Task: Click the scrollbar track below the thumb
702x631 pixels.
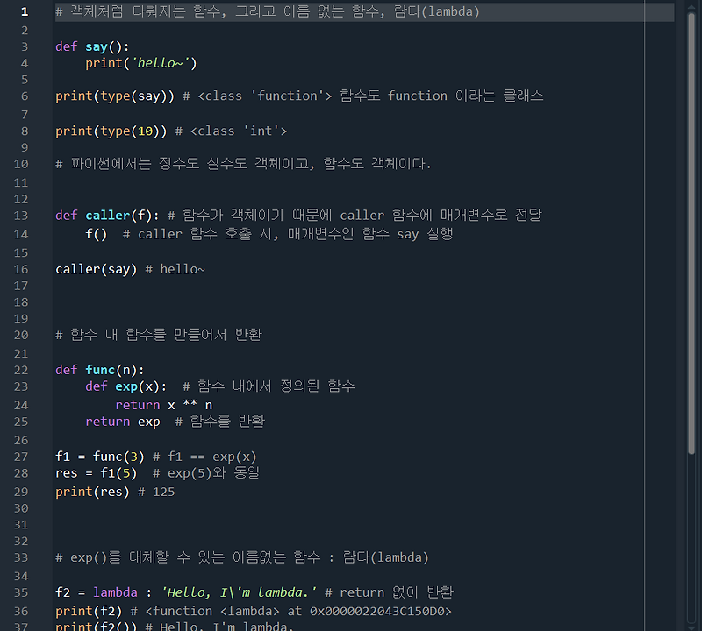Action: [691, 541]
